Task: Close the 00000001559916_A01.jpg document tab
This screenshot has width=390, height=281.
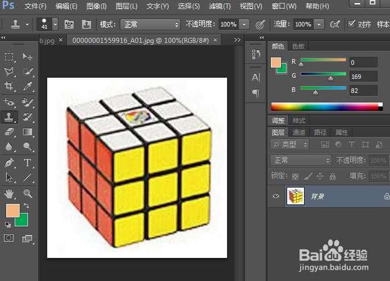Action: [x=215, y=39]
